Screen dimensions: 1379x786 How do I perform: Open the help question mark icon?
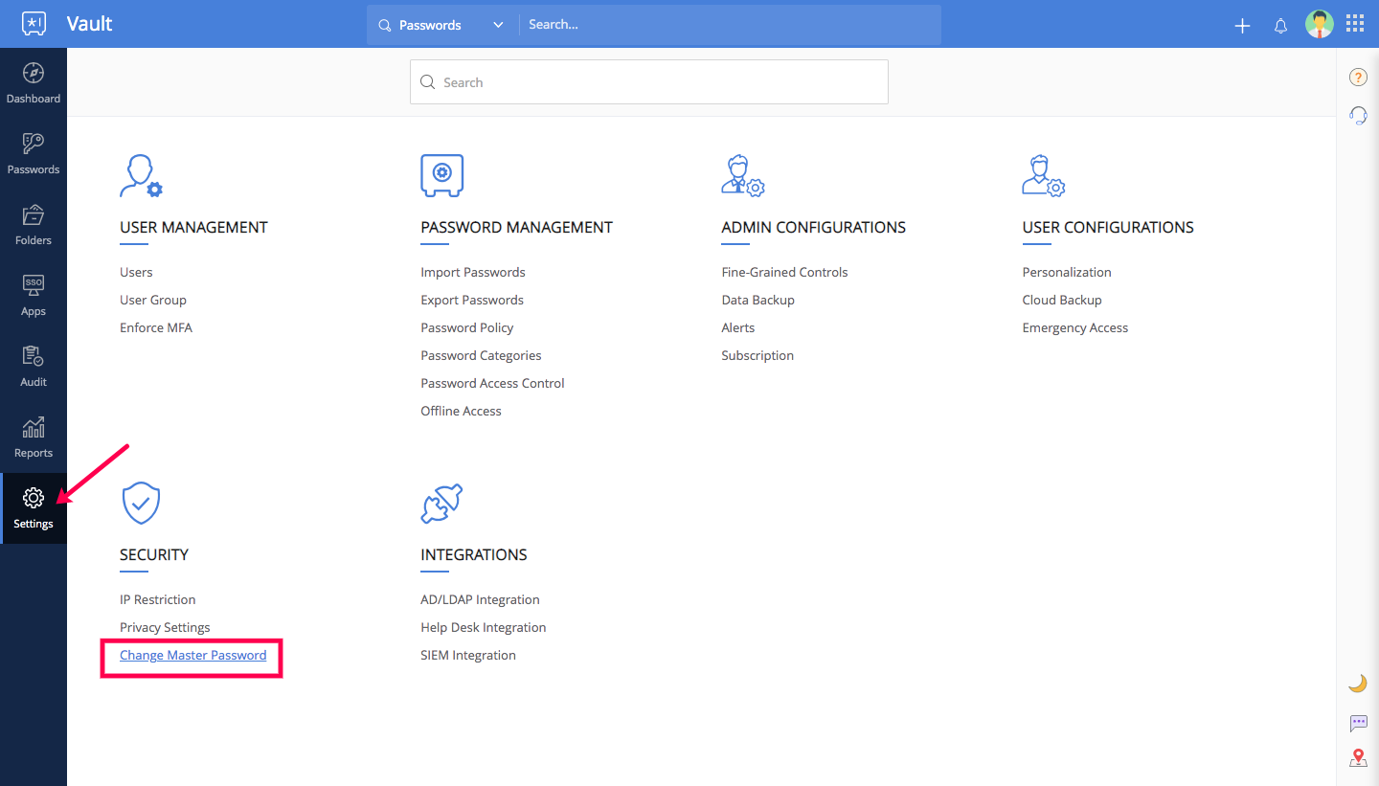1357,78
